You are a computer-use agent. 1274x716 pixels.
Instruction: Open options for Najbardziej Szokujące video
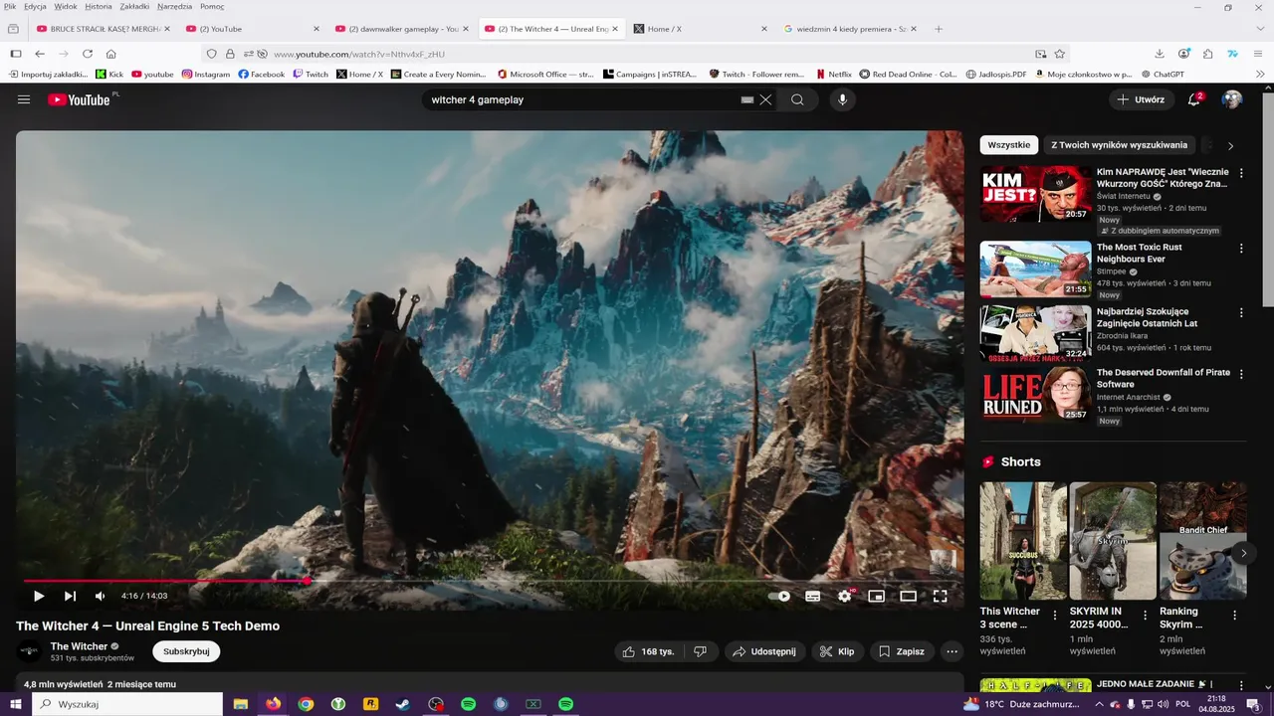pos(1241,312)
